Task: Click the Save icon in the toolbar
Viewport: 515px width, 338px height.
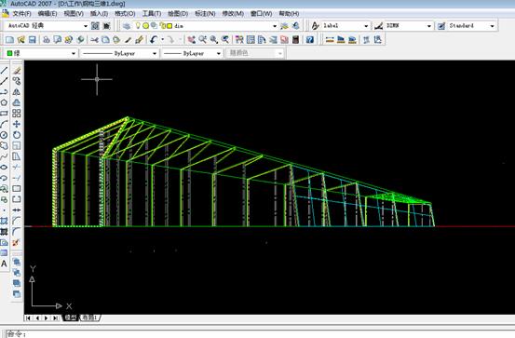Action: tap(33, 40)
